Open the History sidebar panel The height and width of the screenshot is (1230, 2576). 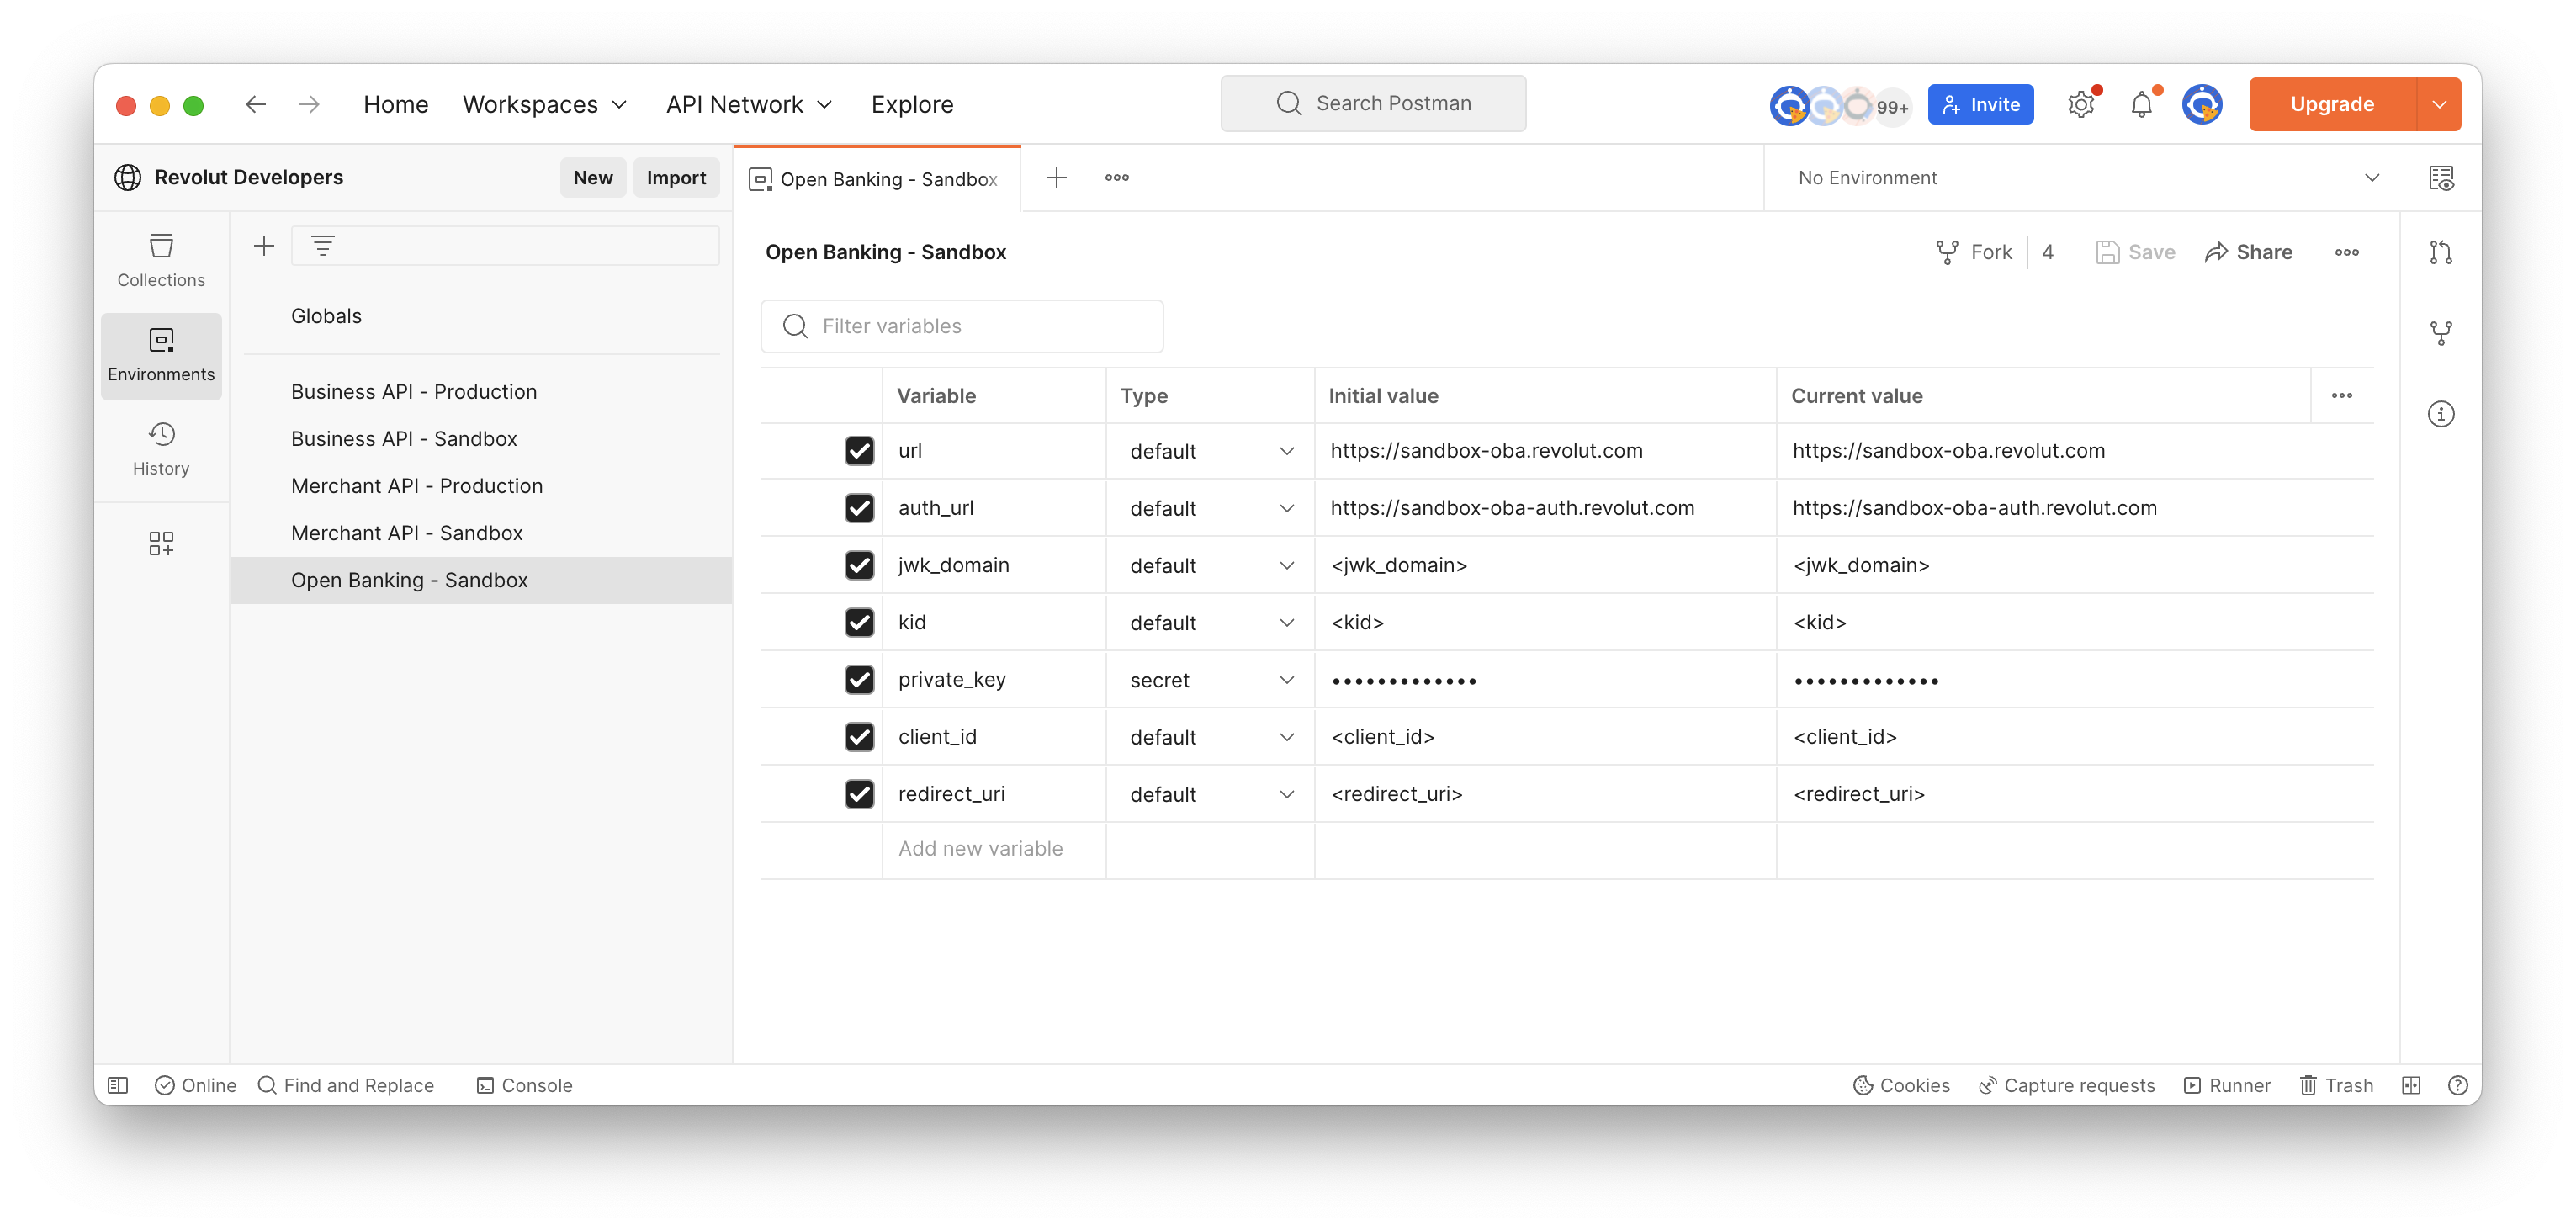pyautogui.click(x=161, y=449)
